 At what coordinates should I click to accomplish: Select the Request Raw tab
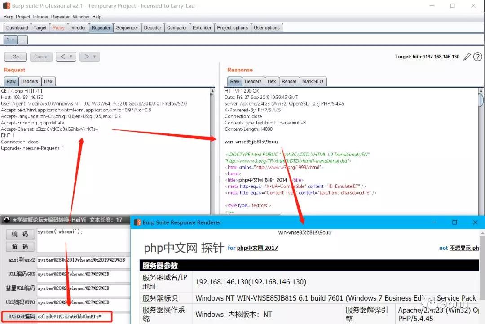pos(11,81)
